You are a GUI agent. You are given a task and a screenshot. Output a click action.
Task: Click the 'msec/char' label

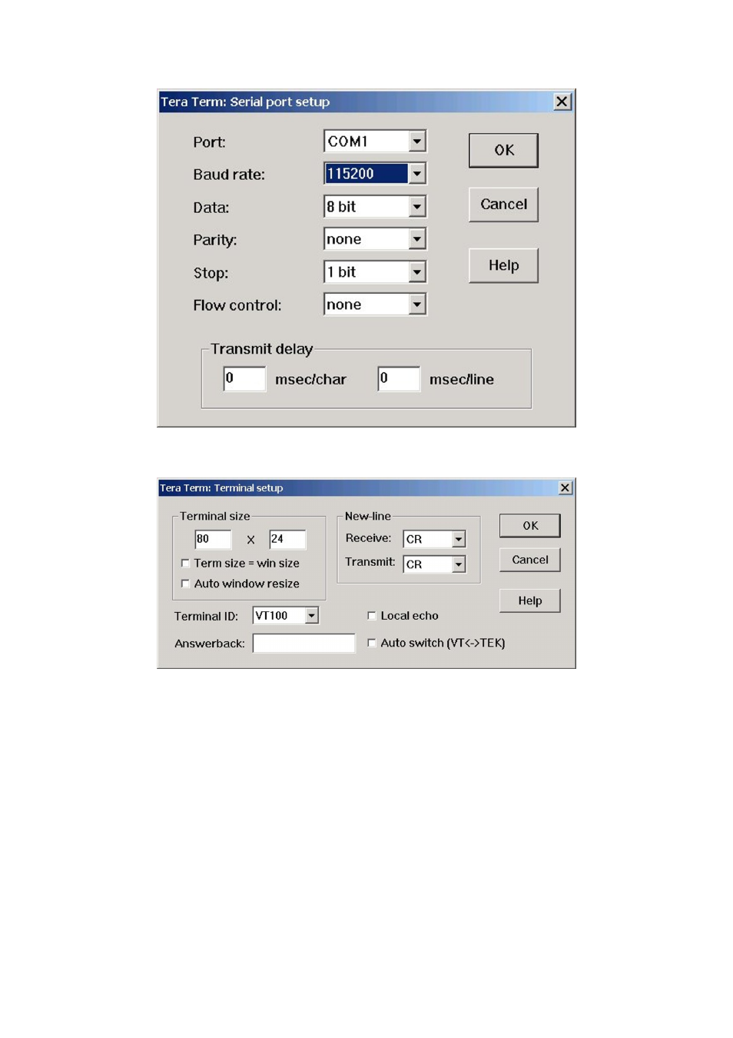tap(310, 379)
